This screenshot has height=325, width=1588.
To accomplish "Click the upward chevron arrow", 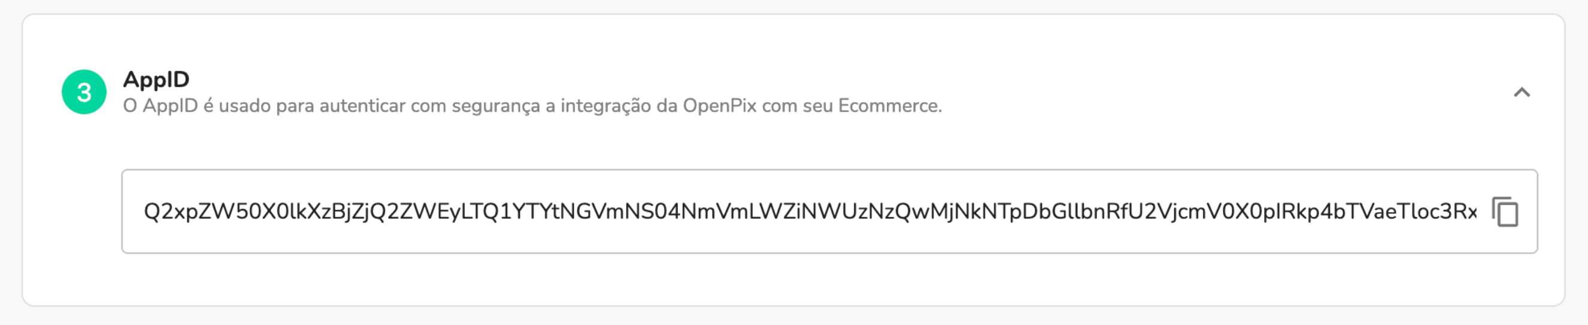I will [x=1522, y=93].
